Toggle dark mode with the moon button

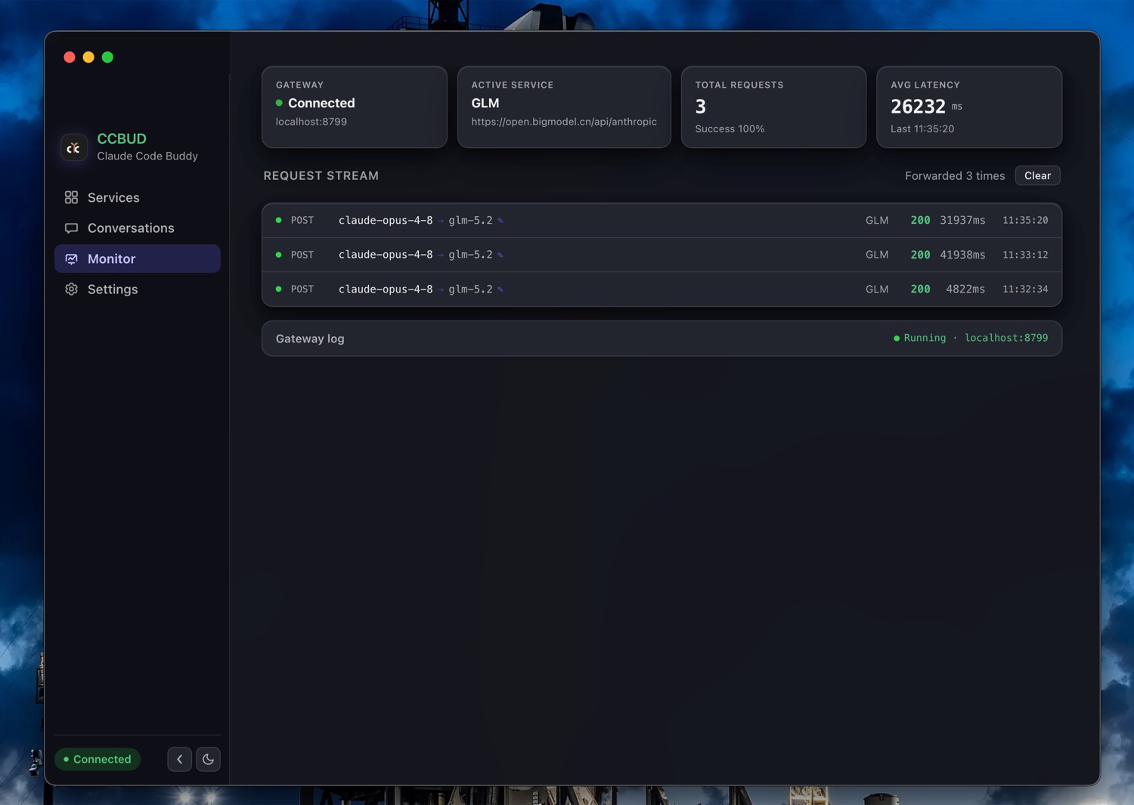pyautogui.click(x=208, y=759)
